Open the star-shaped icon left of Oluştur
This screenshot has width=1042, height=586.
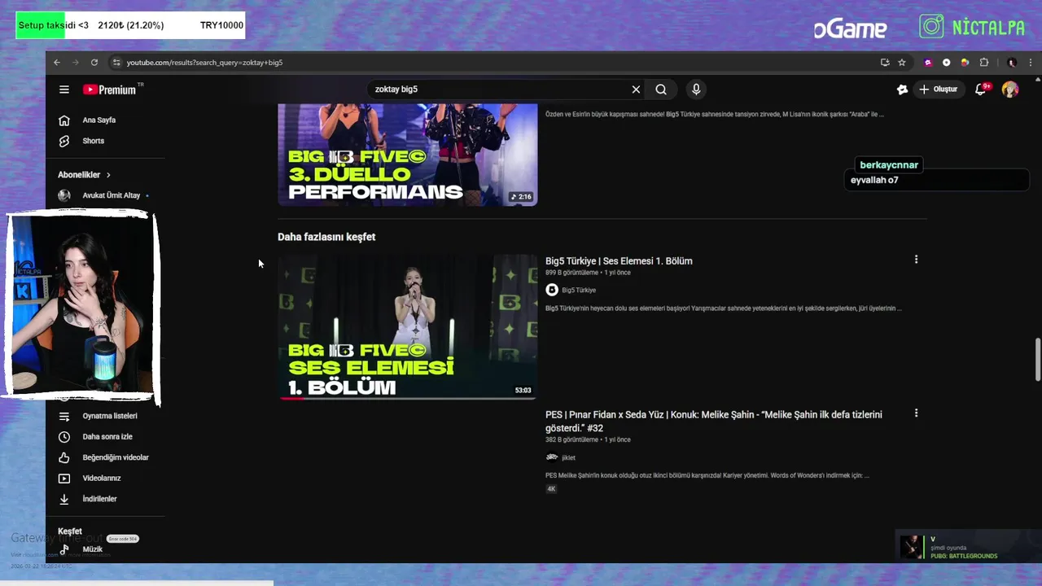pos(902,90)
